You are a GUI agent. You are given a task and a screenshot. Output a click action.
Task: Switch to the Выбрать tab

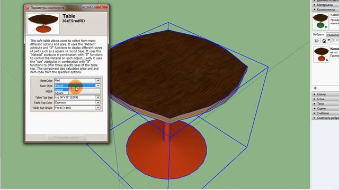(x=318, y=34)
